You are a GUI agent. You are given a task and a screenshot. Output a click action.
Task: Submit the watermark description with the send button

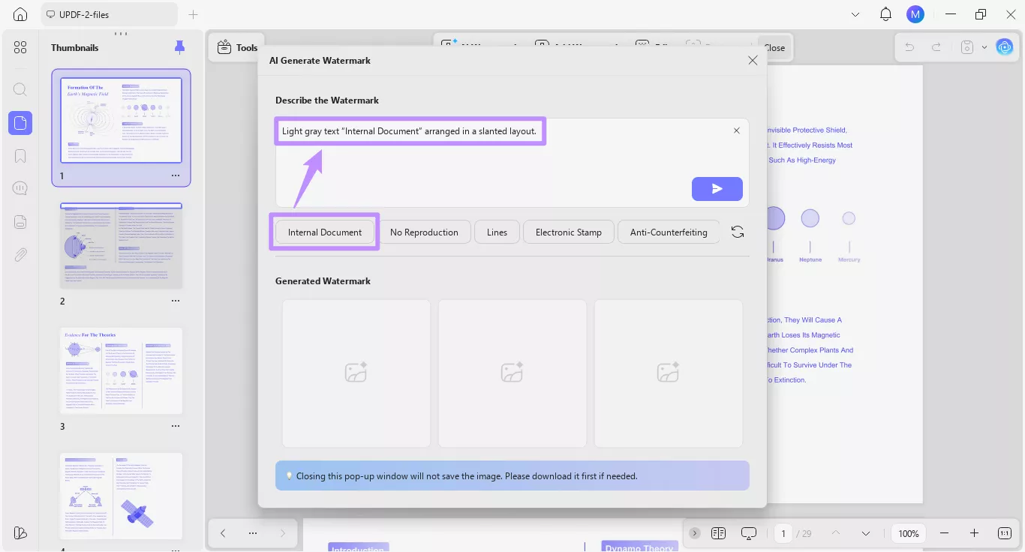(717, 189)
